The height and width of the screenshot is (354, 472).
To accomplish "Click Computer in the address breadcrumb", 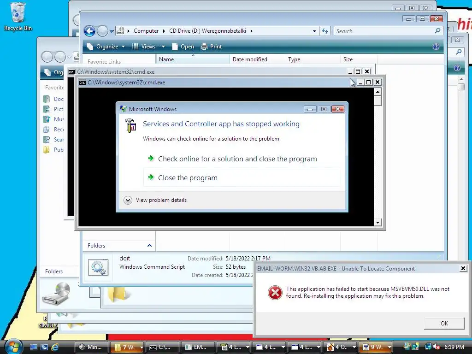I will [x=146, y=31].
